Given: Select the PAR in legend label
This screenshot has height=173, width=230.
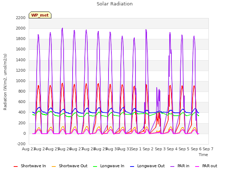Looking at the screenshot, I should coord(183,166).
